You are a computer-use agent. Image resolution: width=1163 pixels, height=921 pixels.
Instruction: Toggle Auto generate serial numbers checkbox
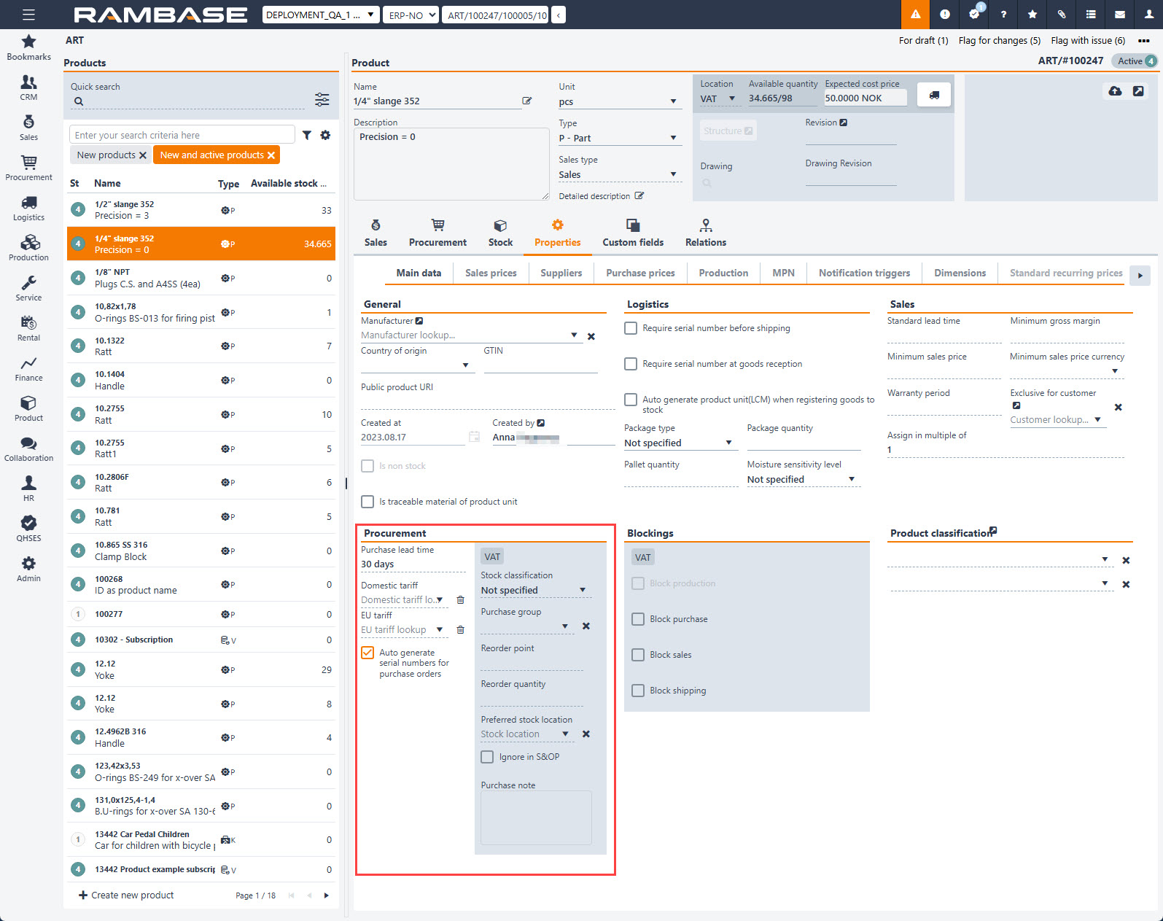pyautogui.click(x=367, y=653)
